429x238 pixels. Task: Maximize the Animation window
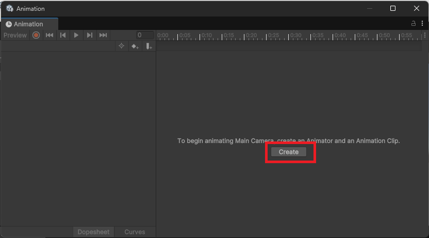click(x=393, y=8)
